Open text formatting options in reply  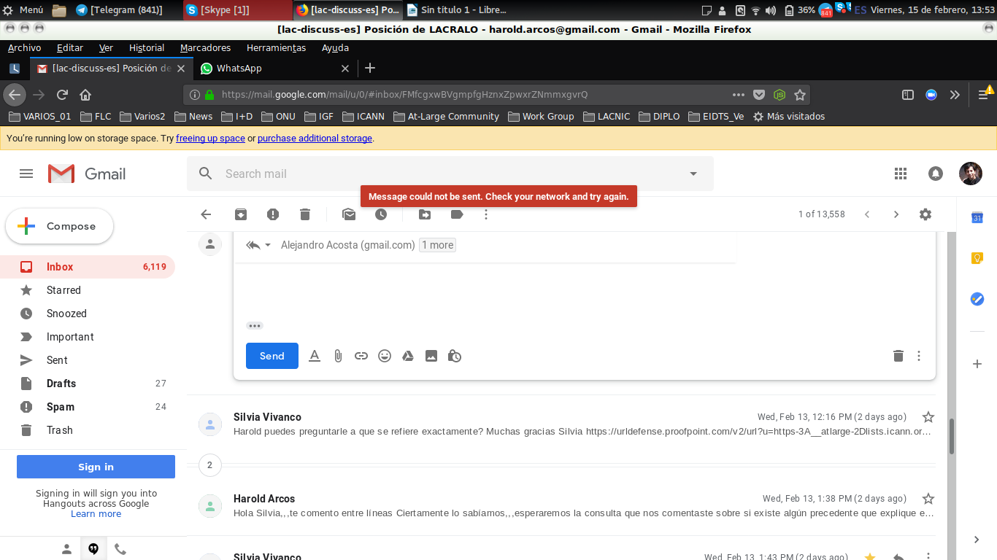(x=315, y=356)
